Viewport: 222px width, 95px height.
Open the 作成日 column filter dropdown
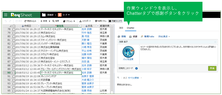tap(39, 26)
